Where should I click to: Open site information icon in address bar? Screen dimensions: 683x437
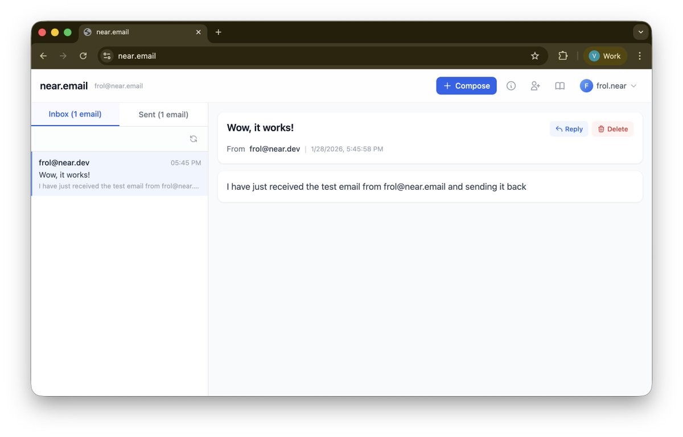coord(107,56)
